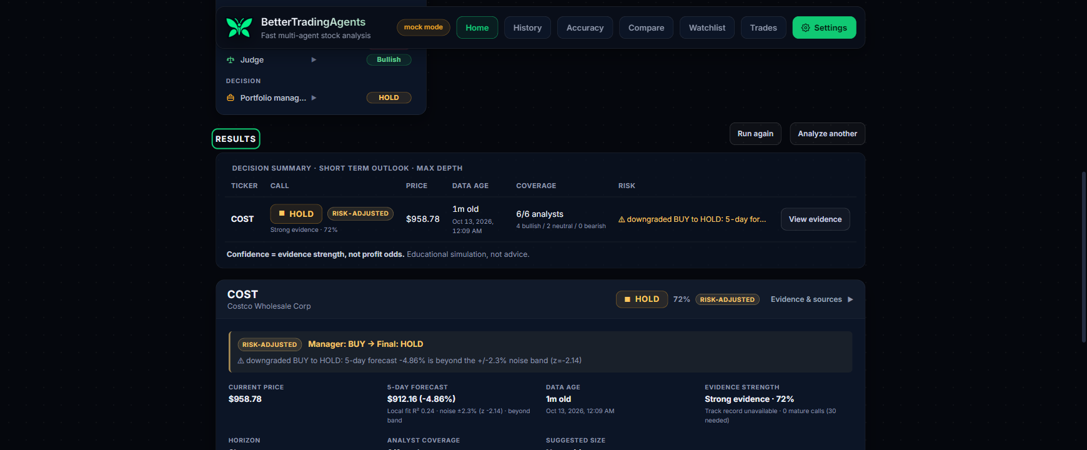Image resolution: width=1087 pixels, height=450 pixels.
Task: Click 'Confidence = evidence strength' disclaimer
Action: pyautogui.click(x=315, y=254)
